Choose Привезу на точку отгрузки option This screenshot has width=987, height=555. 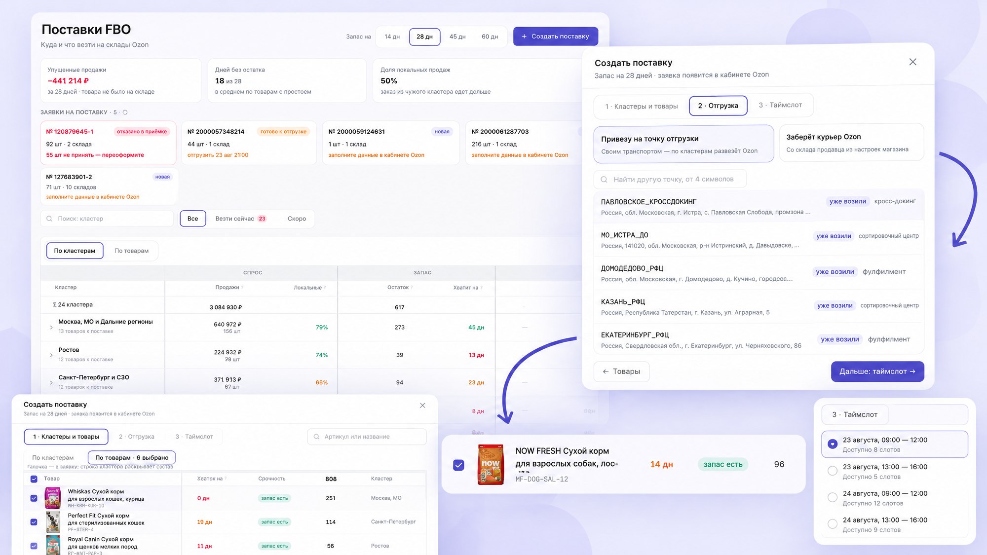point(683,144)
